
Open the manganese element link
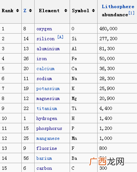pyautogui.click(x=48, y=138)
